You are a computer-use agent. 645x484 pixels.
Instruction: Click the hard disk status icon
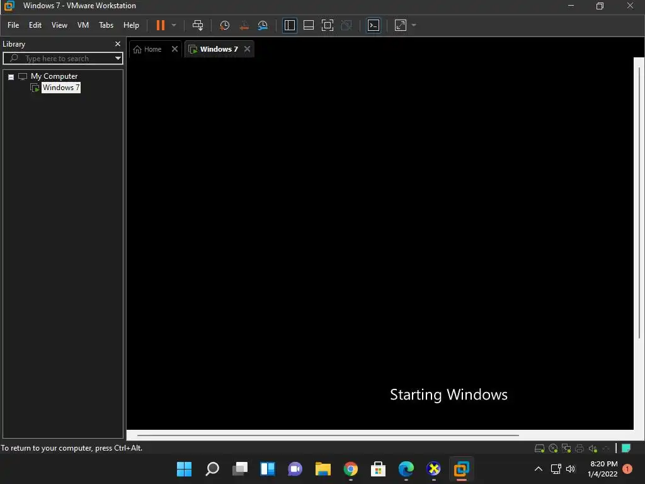click(540, 449)
